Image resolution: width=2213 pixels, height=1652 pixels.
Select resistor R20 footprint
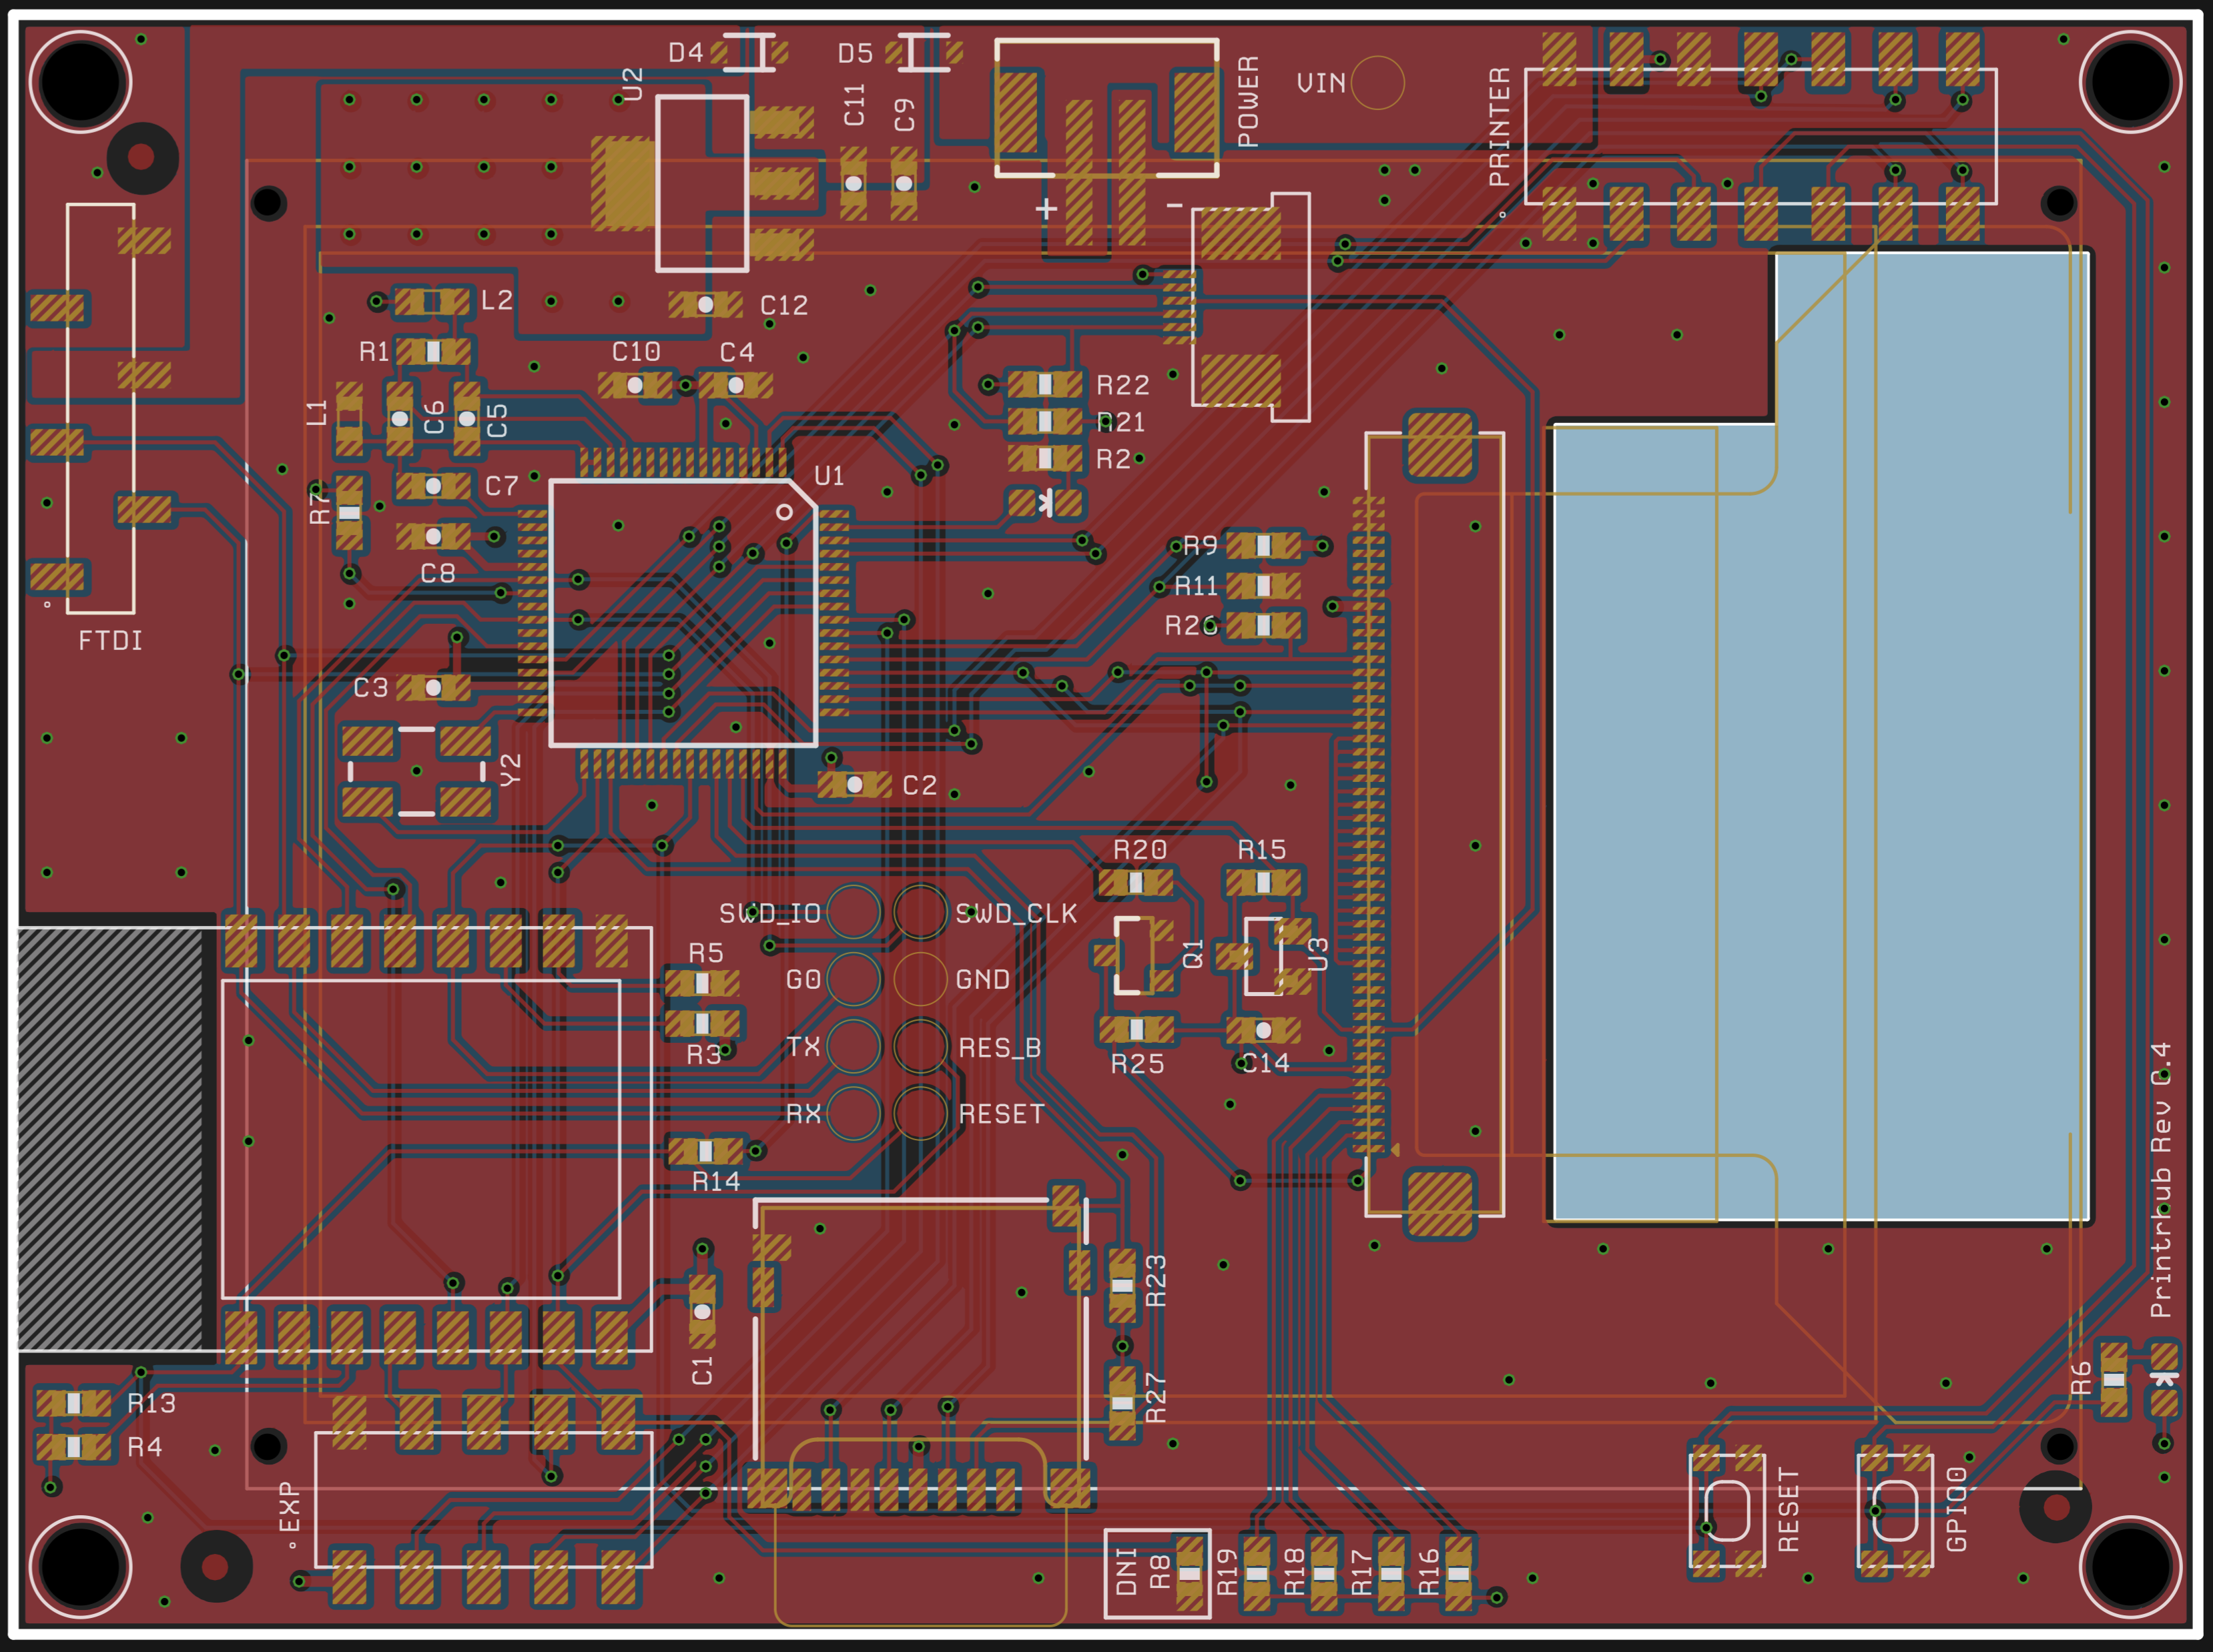pyautogui.click(x=1136, y=882)
